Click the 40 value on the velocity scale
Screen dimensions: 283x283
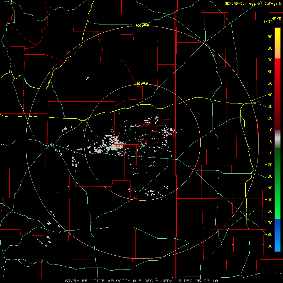click(270, 95)
